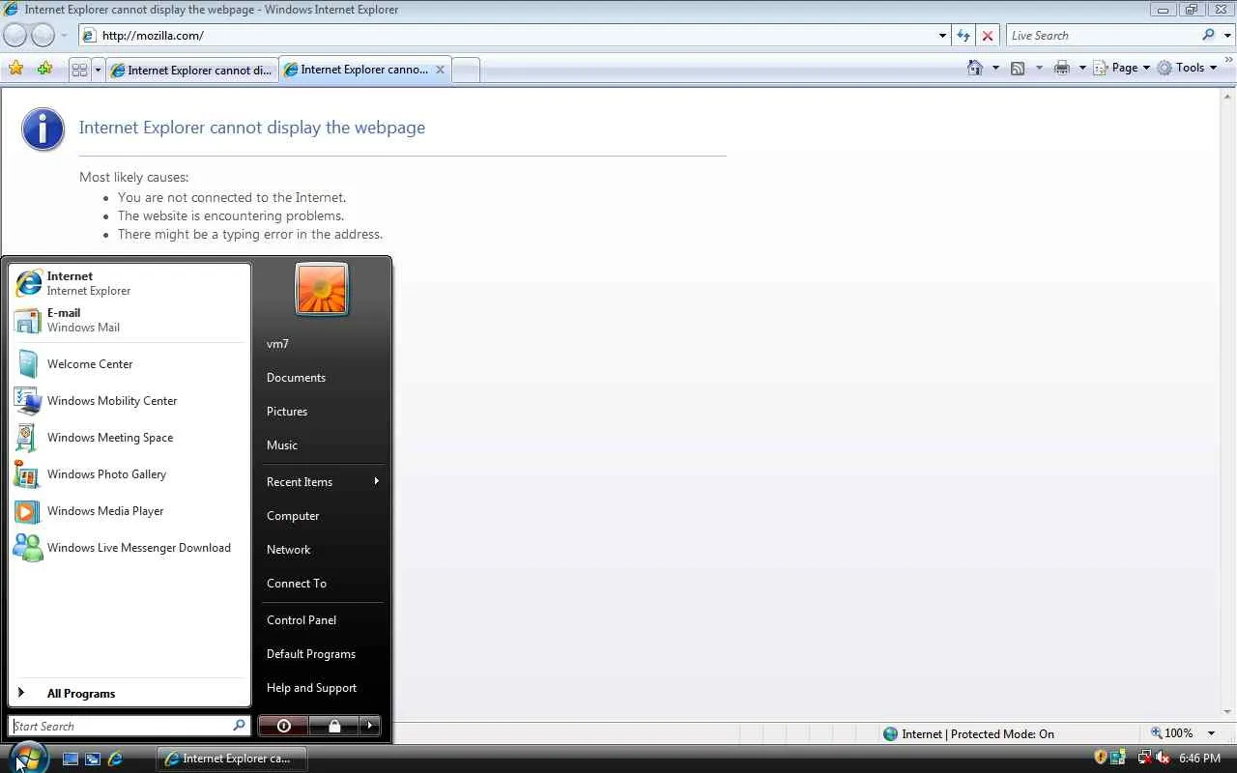Launch Windows Photo Gallery
1237x773 pixels.
[129, 474]
